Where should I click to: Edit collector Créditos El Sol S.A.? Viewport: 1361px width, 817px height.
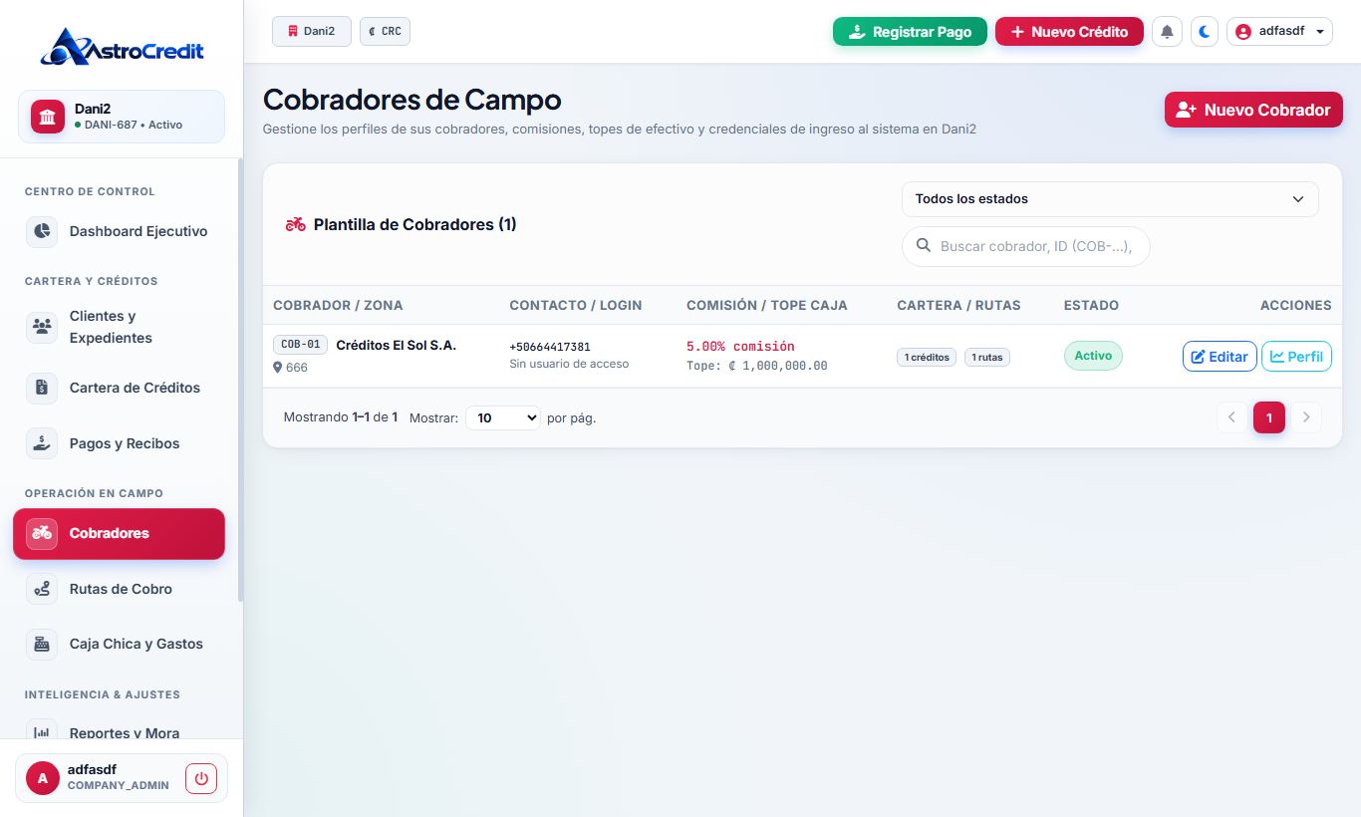pos(1220,357)
